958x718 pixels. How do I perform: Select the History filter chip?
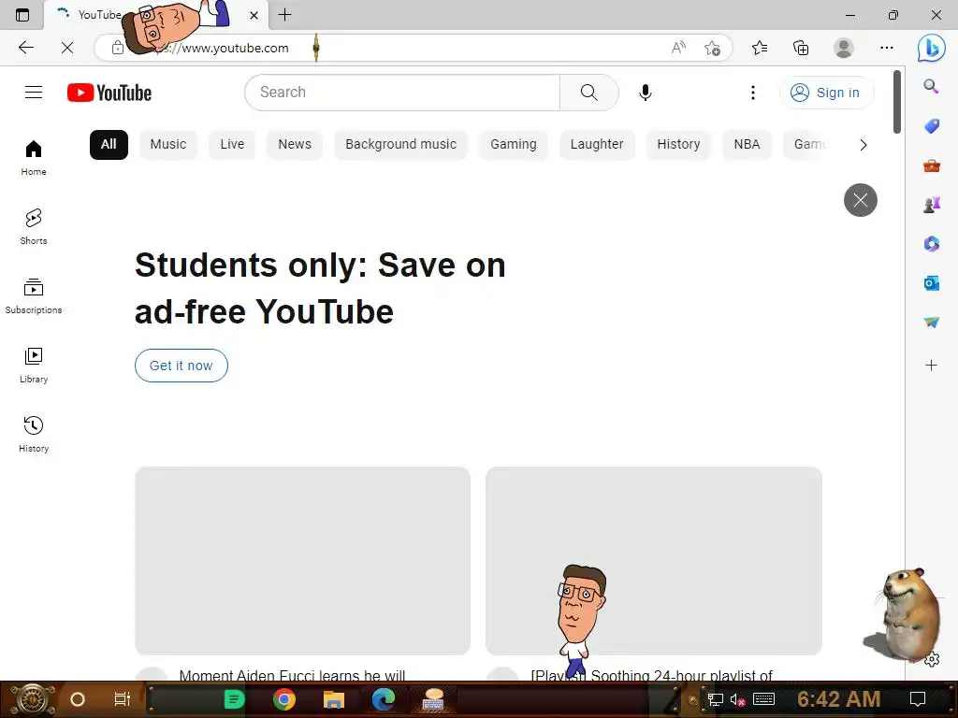pyautogui.click(x=678, y=145)
